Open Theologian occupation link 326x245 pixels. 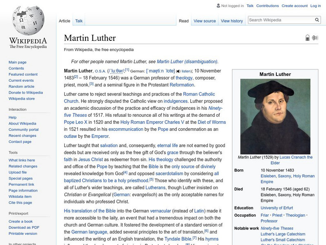click(x=295, y=215)
